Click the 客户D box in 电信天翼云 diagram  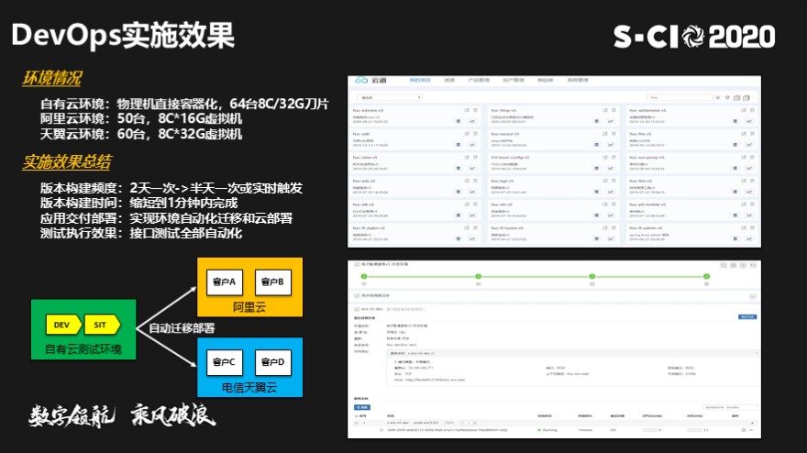pyautogui.click(x=272, y=362)
